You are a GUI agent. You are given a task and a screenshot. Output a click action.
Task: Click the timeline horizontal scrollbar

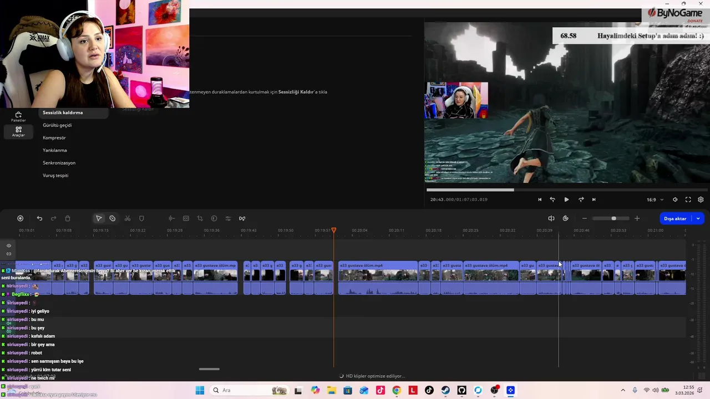pyautogui.click(x=209, y=369)
